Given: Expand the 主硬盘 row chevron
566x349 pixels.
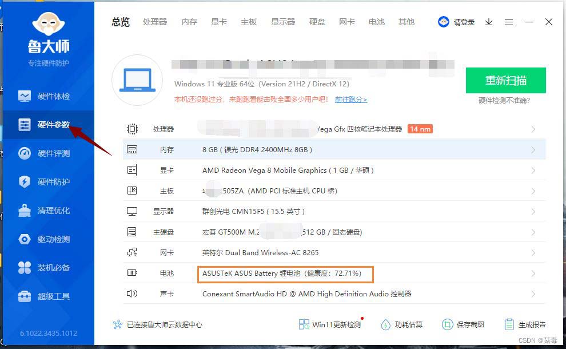Looking at the screenshot, I should [x=533, y=232].
